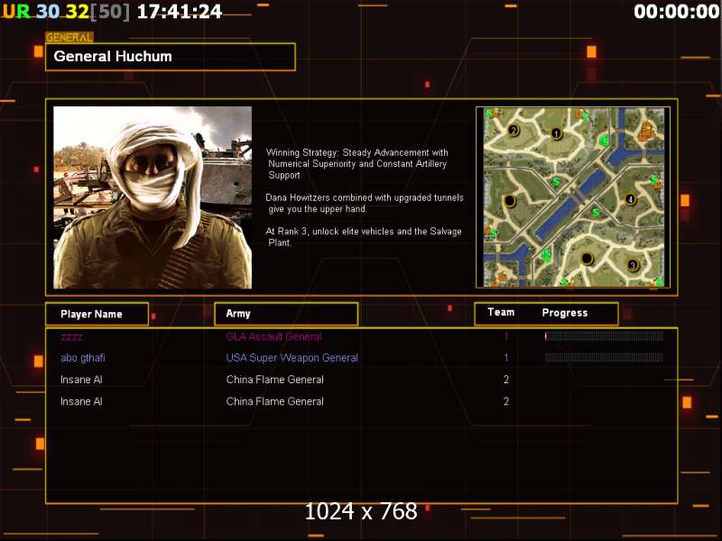This screenshot has width=722, height=541.
Task: Click the Army column header
Action: (286, 314)
